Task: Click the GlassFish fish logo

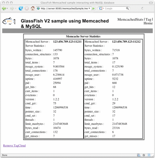Action: click(9, 21)
